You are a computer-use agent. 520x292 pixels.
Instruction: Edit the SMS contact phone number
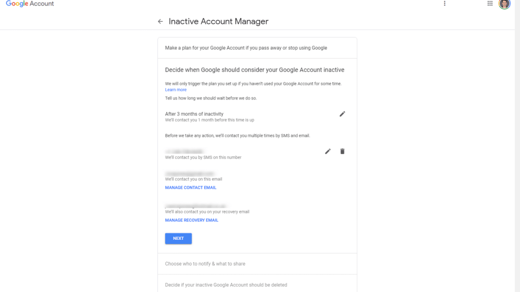point(328,151)
